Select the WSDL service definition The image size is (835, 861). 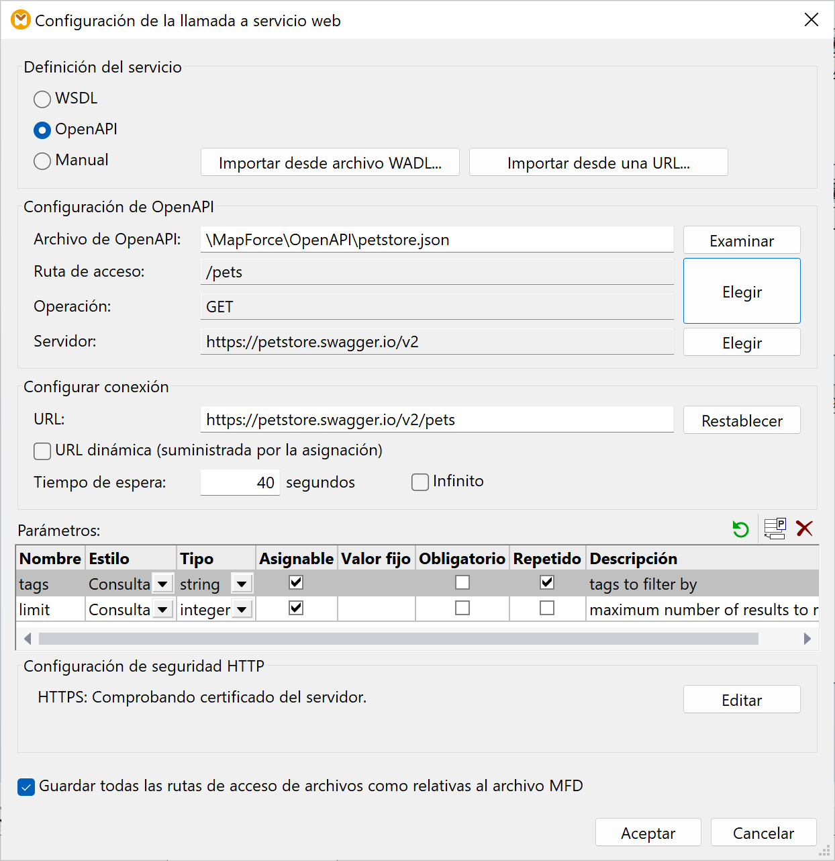[x=42, y=99]
